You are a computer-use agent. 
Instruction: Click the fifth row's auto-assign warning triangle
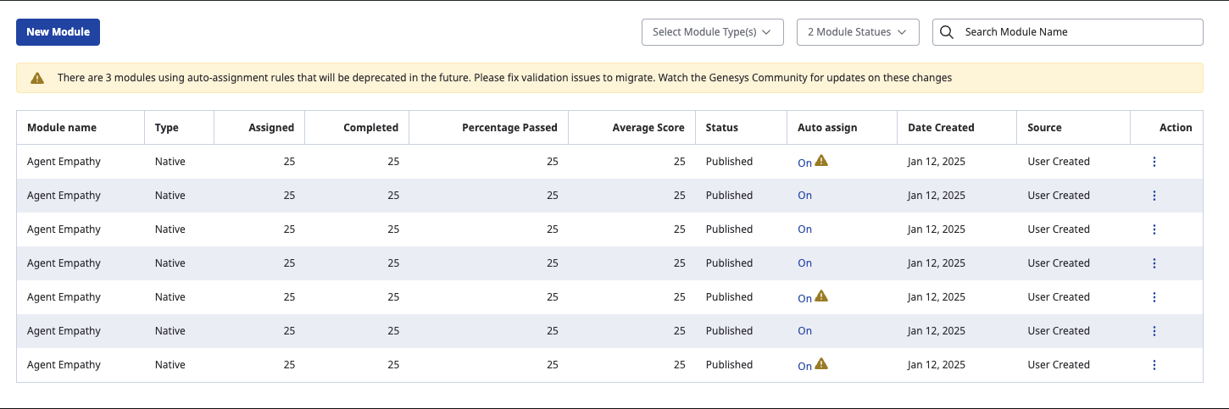coord(821,296)
